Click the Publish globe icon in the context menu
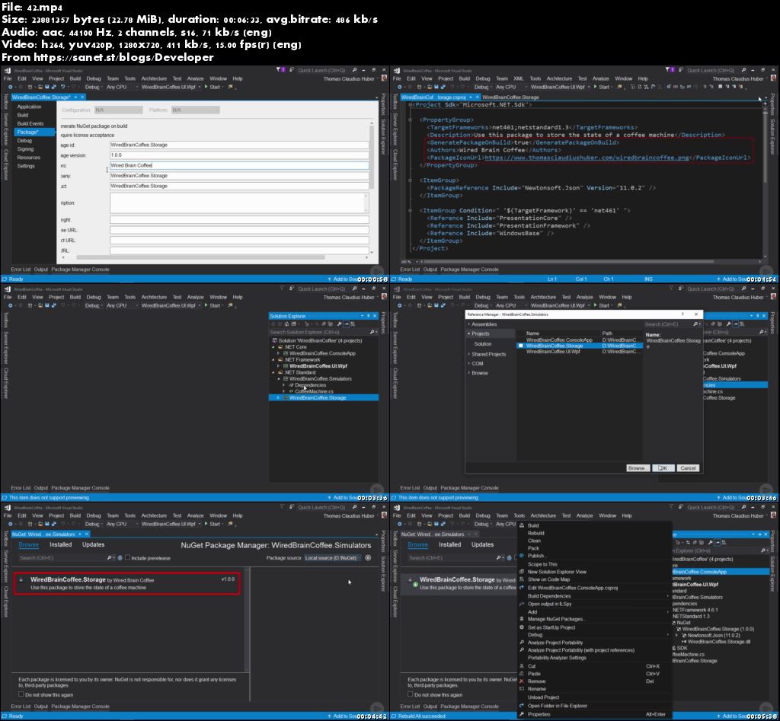 [522, 556]
